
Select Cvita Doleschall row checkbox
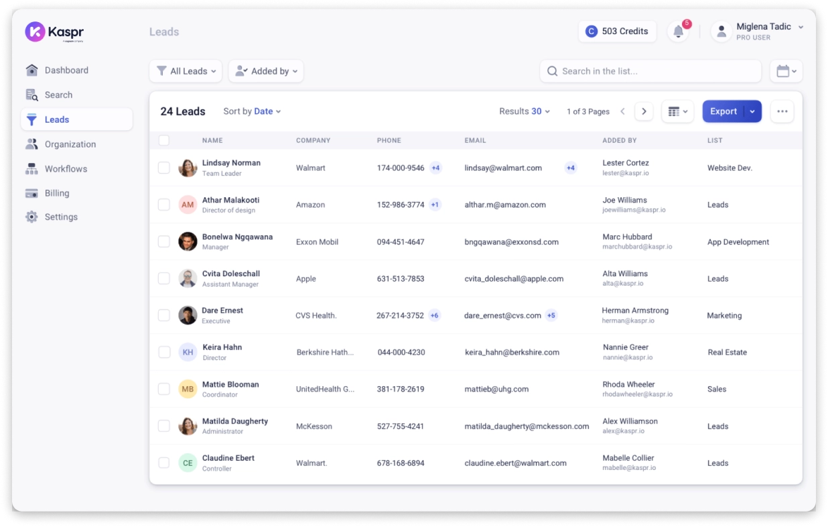coord(164,278)
